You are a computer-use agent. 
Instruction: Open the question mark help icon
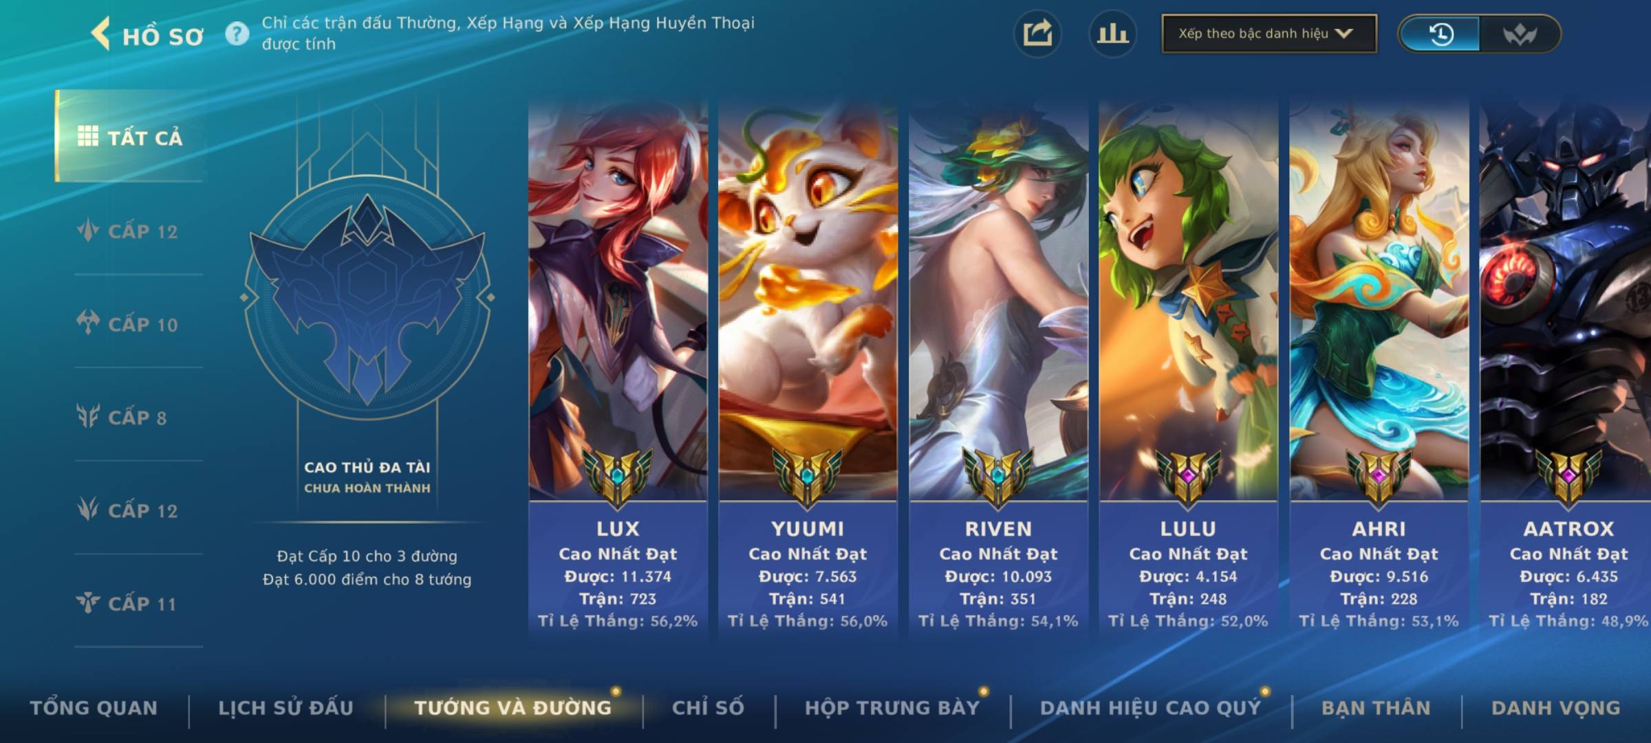pos(237,33)
